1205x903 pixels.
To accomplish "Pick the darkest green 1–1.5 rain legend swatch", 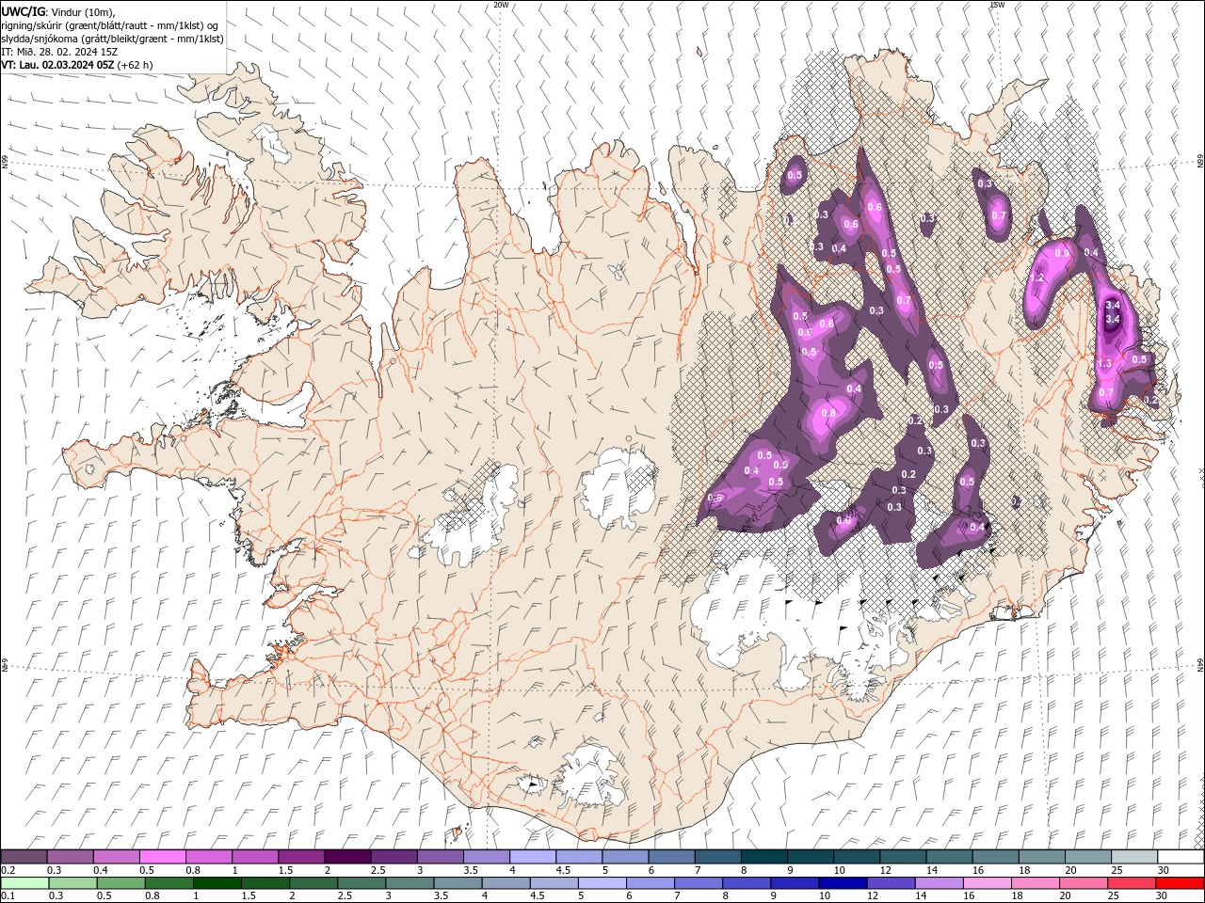I will pos(217,883).
